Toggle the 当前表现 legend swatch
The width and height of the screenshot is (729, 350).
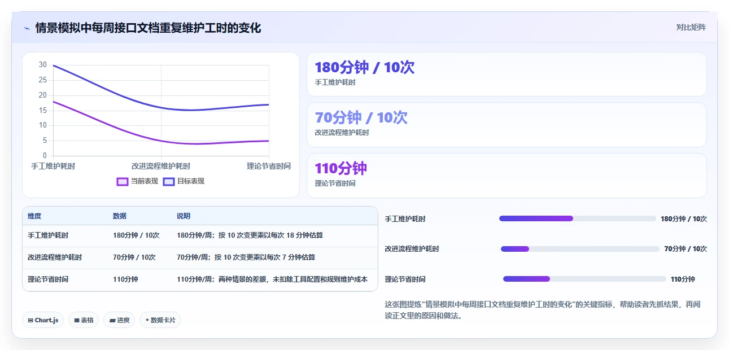(123, 182)
